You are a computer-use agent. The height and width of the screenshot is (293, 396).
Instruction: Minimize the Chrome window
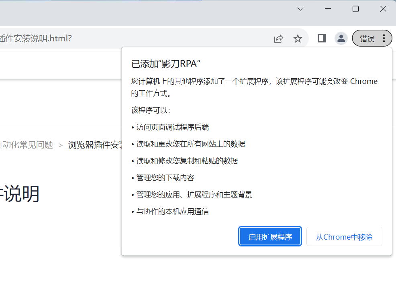(x=328, y=9)
